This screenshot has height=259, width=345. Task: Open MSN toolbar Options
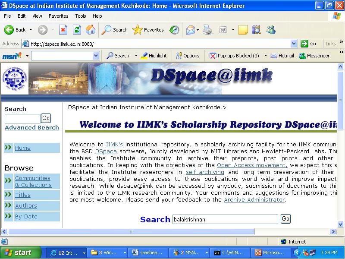coord(188,56)
